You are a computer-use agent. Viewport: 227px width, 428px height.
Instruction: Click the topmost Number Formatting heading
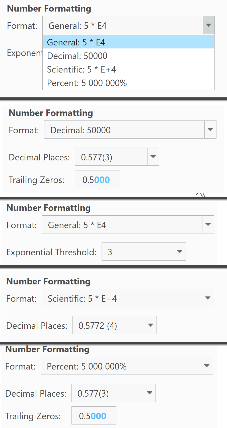coord(49,8)
